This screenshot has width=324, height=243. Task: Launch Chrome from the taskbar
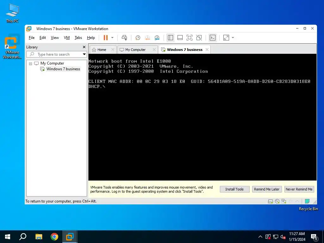pos(54,237)
